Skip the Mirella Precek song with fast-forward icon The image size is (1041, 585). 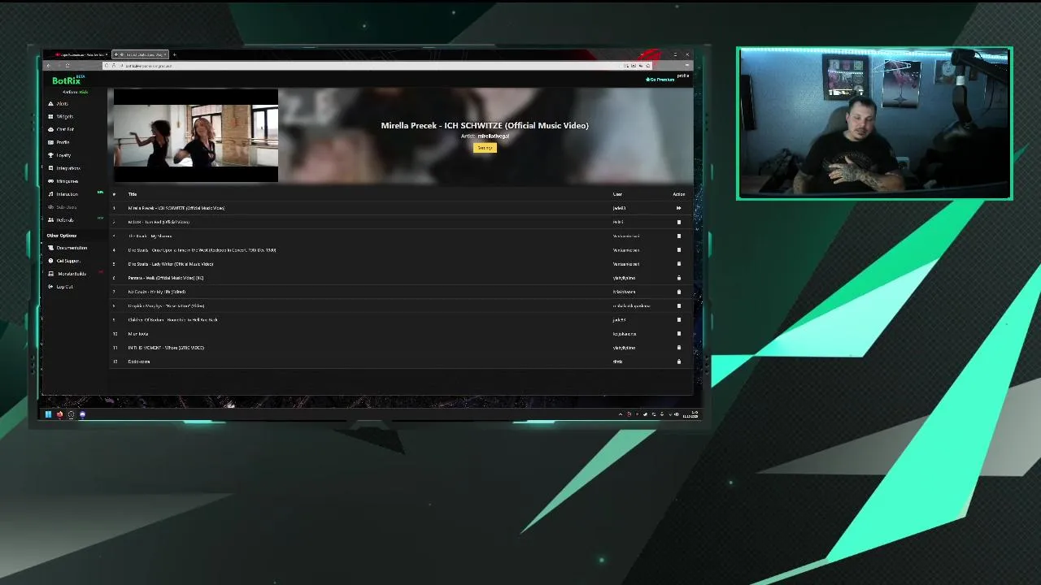pos(679,208)
